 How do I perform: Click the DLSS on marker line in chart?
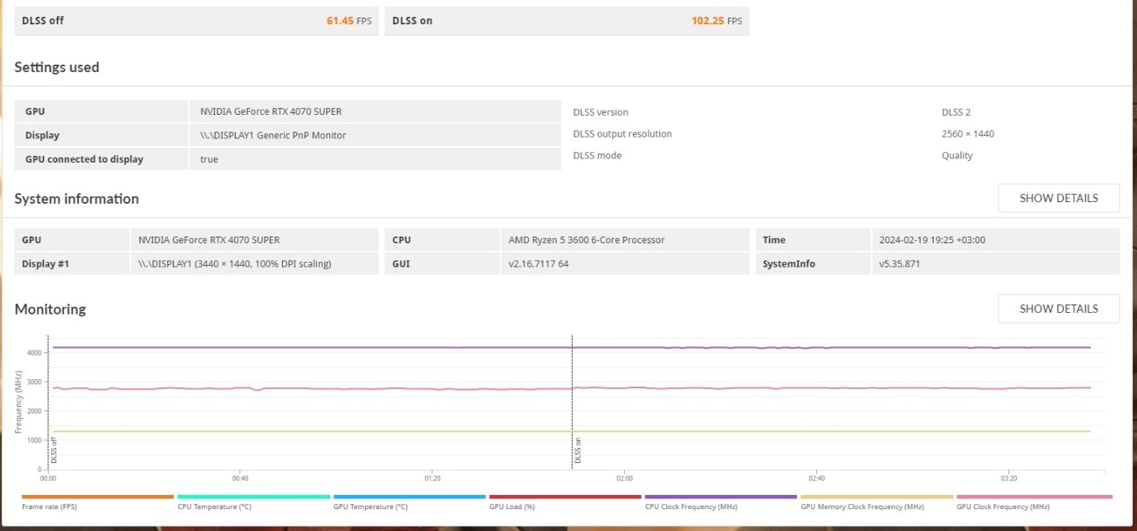tap(572, 403)
